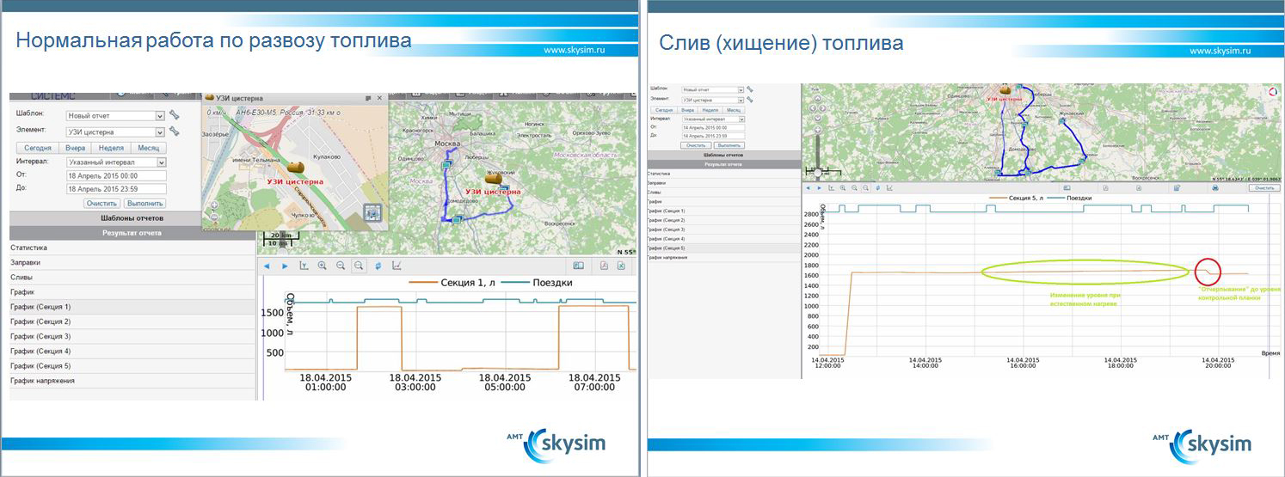Viewport: 1285px width, 477px height.
Task: Click Выполнить below the 18 Апрель dates
Action: pyautogui.click(x=144, y=204)
